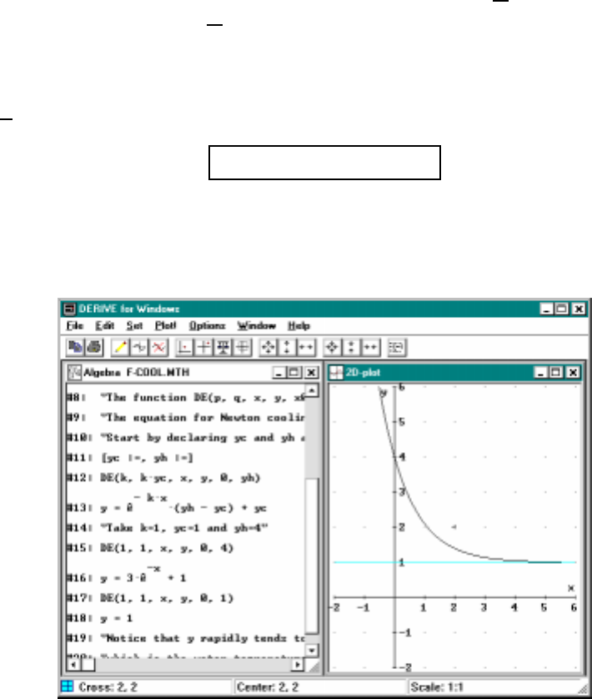Open the Edit menu
The width and height of the screenshot is (592, 699).
tap(105, 326)
